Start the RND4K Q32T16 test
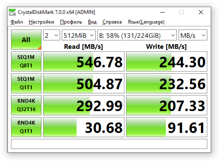Viewport: 220px width, 162px height. 26,105
